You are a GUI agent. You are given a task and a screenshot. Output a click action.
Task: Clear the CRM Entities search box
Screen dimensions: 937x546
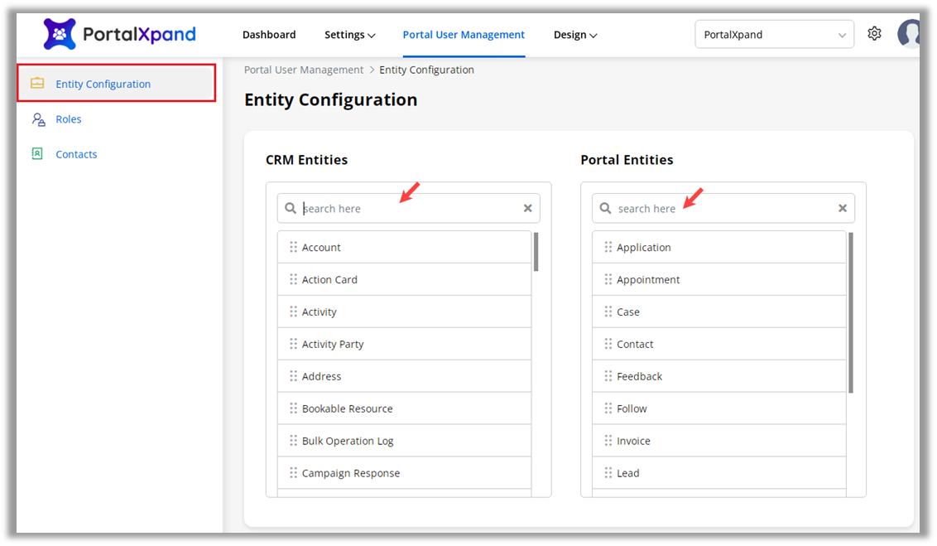click(x=527, y=209)
